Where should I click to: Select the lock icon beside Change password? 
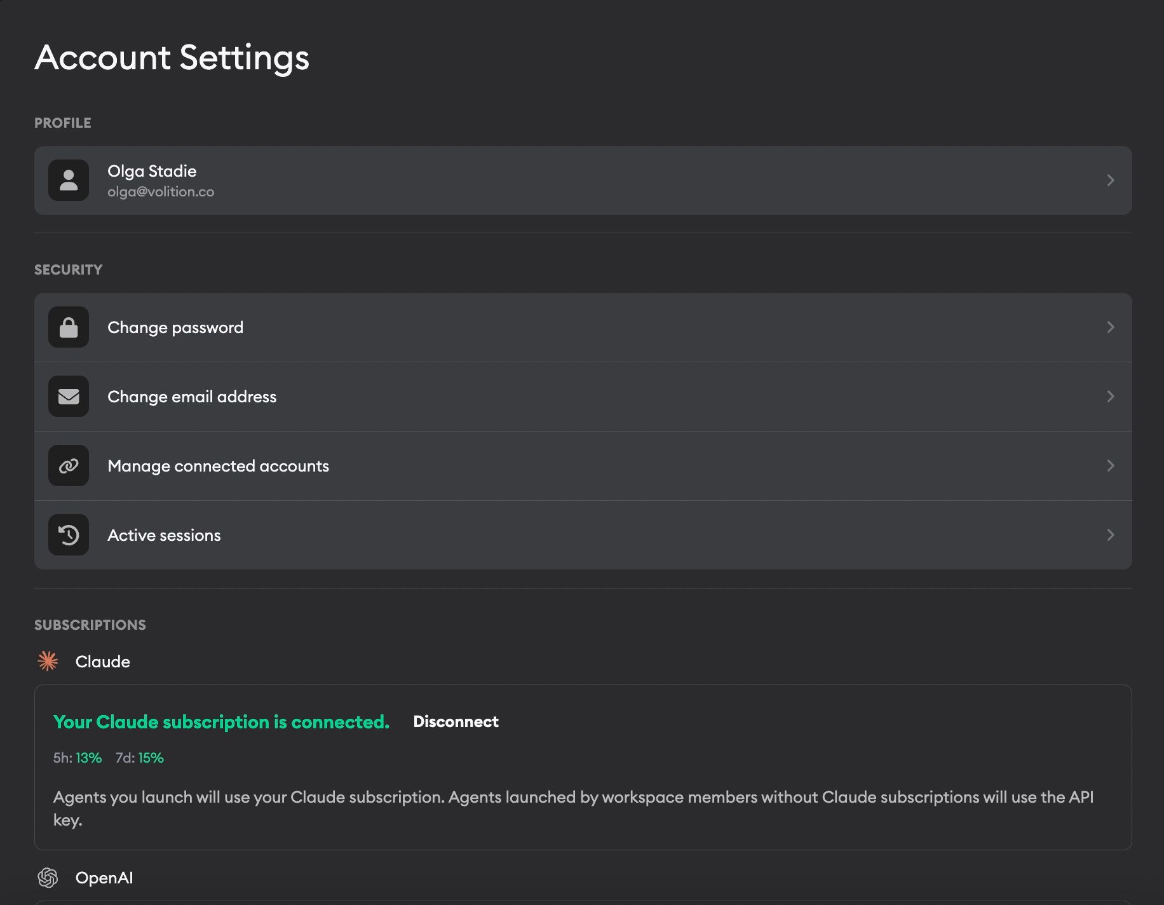coord(68,327)
